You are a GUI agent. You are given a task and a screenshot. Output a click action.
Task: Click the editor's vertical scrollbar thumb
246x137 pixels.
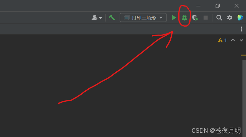244,98
